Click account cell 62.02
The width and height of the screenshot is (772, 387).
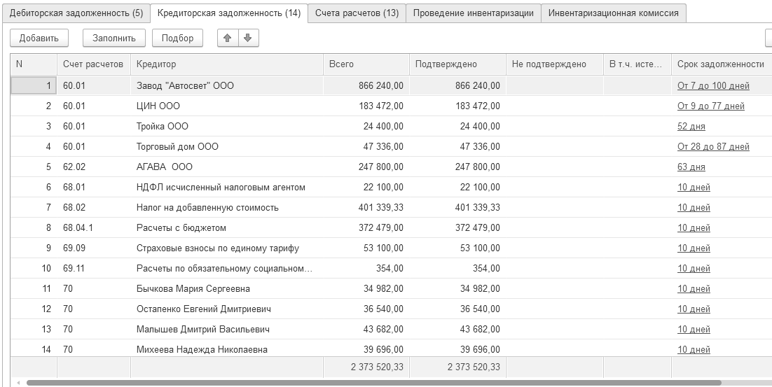pyautogui.click(x=94, y=167)
